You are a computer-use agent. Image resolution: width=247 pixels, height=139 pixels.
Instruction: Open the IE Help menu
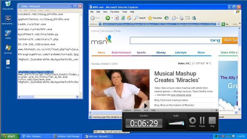tap(132, 12)
